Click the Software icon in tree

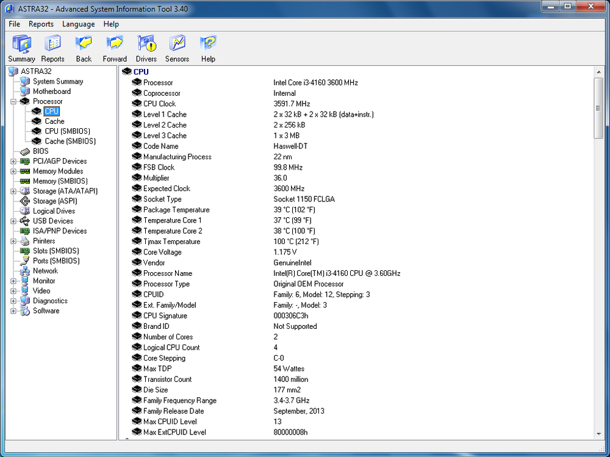(x=25, y=311)
